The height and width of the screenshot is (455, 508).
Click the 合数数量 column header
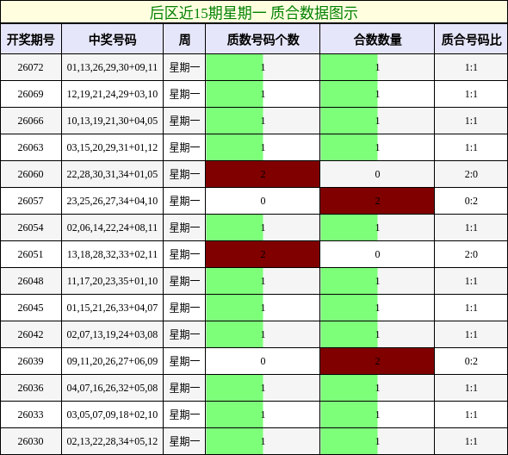377,40
